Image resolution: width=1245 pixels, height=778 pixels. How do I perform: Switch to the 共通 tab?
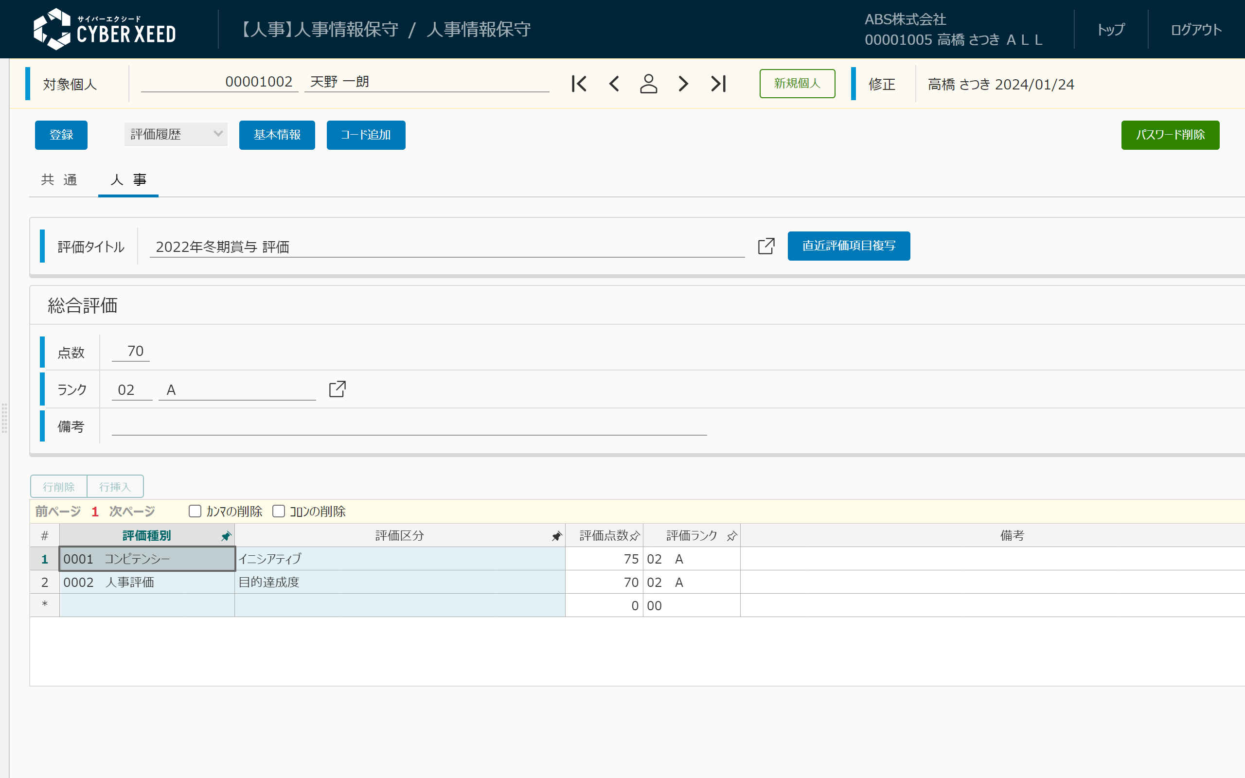[x=59, y=179]
